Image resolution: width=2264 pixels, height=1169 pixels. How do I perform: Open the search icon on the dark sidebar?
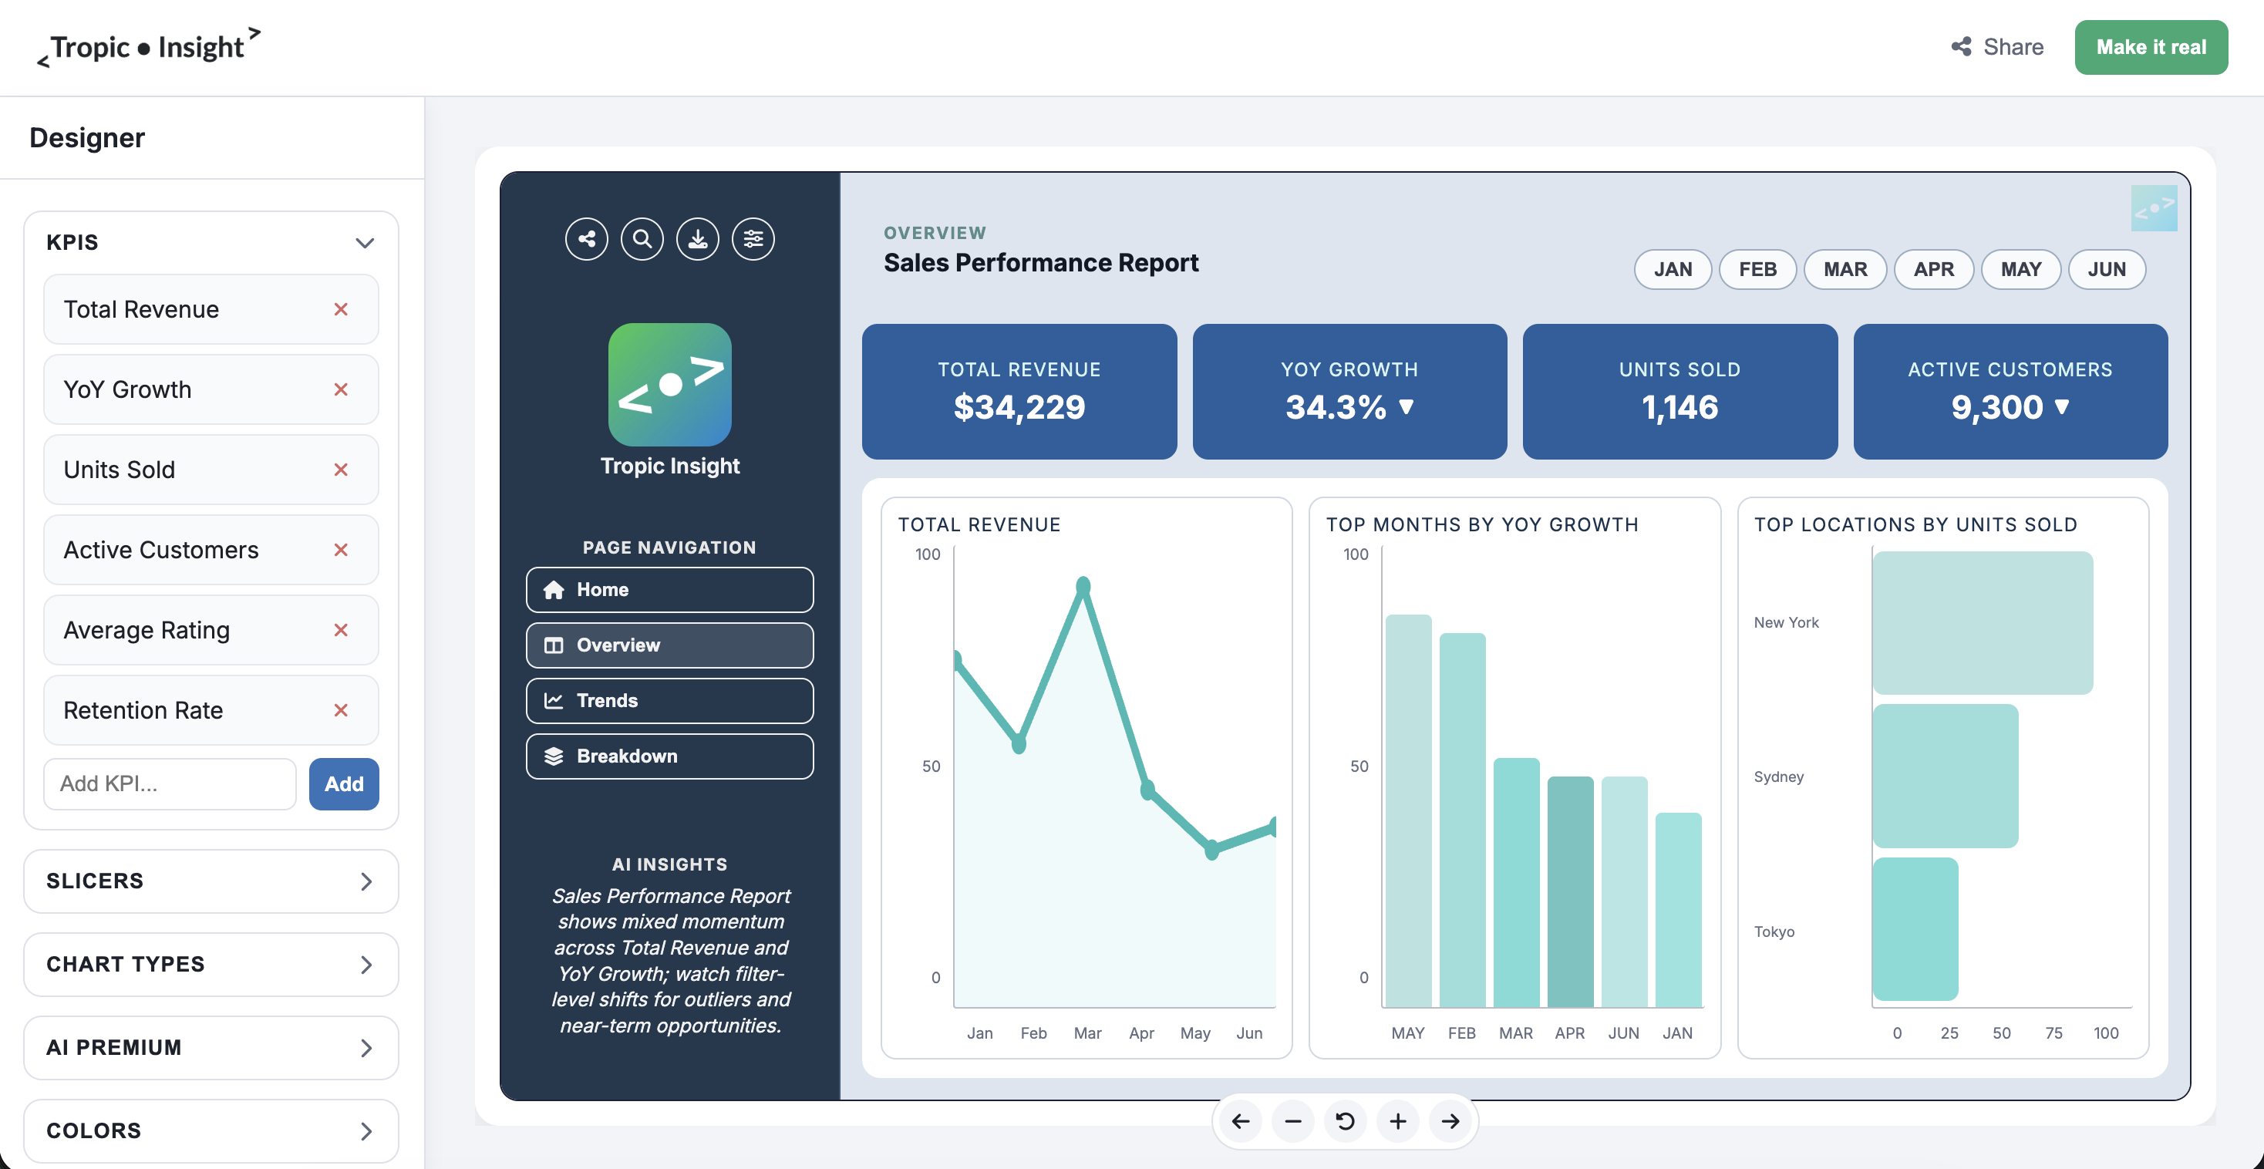[642, 238]
